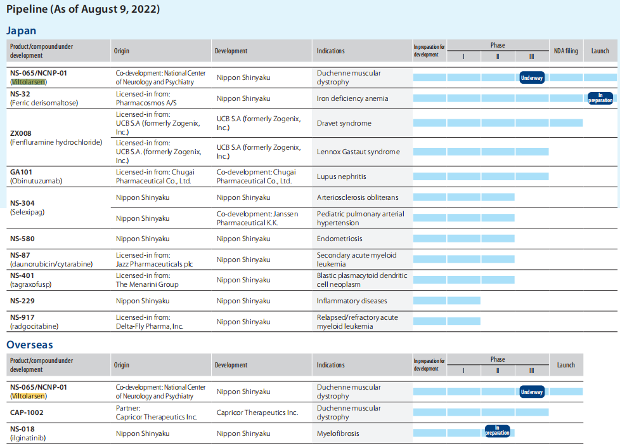Select the In preparation badge for NS-32
This screenshot has height=448, width=620.
pyautogui.click(x=600, y=98)
